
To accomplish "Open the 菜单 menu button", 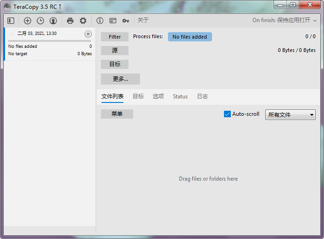I will (117, 114).
